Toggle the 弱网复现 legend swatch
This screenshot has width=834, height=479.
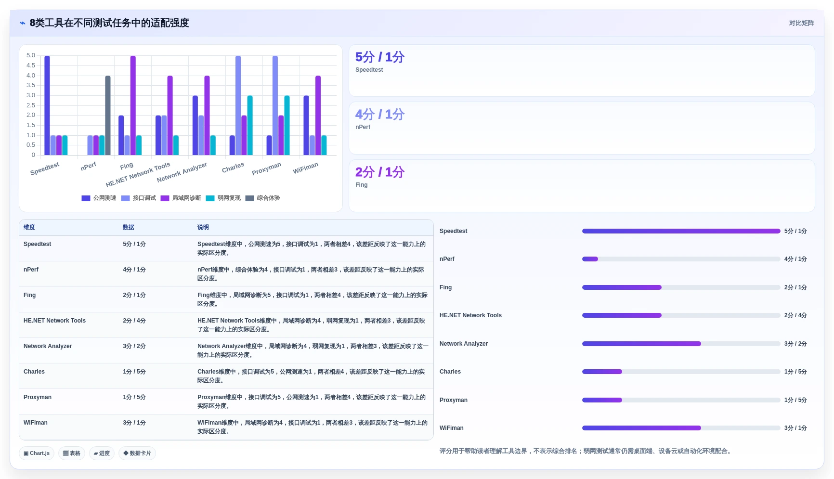point(210,198)
